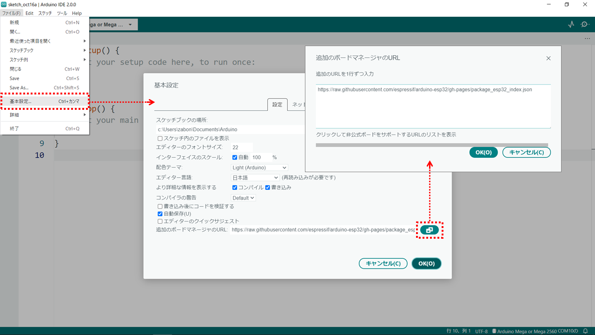Toggle the 自動保存(U) checkbox
The width and height of the screenshot is (595, 335).
coord(160,214)
